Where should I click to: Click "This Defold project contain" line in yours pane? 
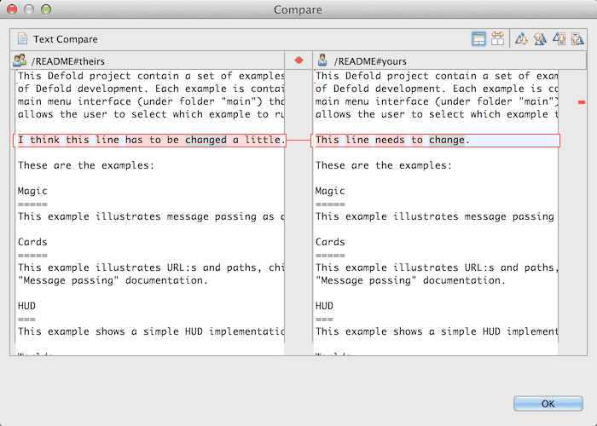pyautogui.click(x=437, y=76)
